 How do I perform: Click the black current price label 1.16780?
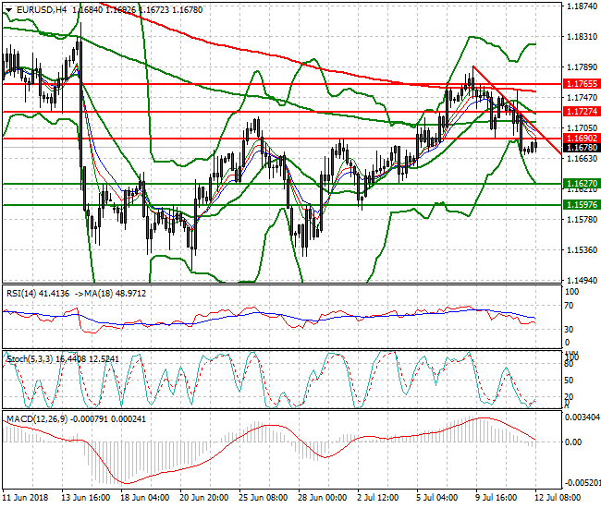[582, 148]
